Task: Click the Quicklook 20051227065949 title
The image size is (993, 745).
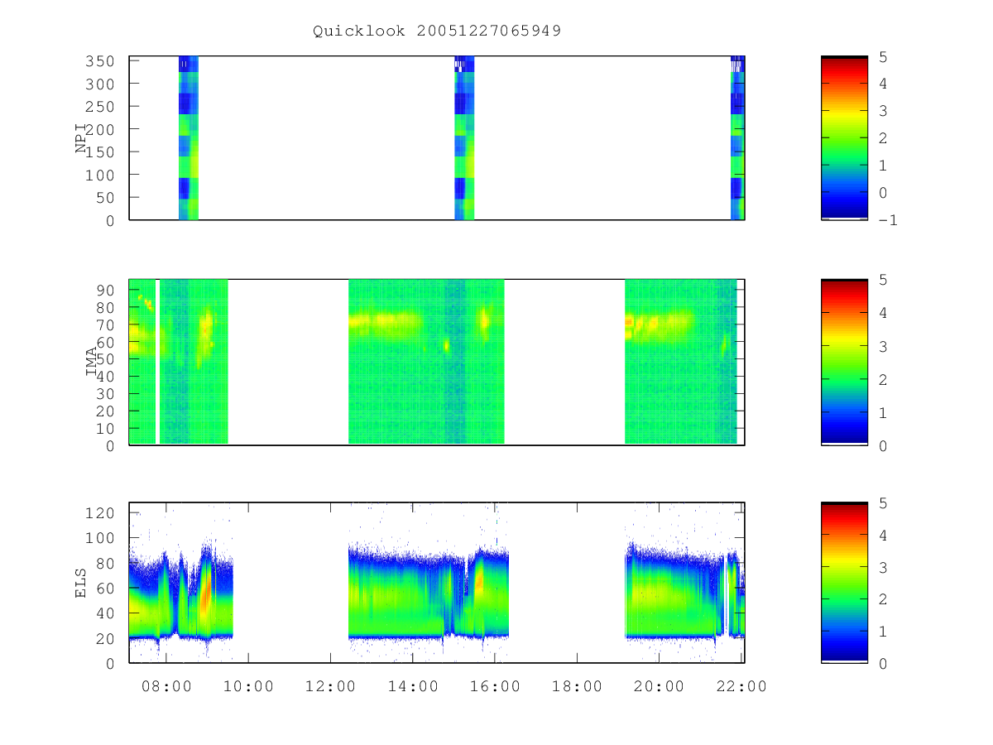Action: 437,31
